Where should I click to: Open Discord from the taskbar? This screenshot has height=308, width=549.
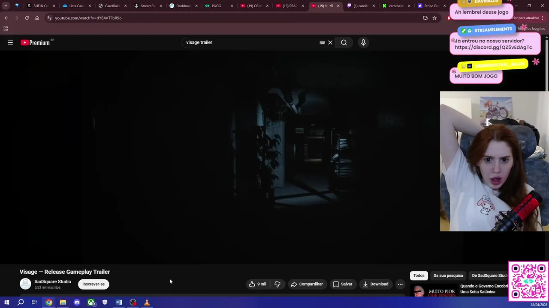click(77, 302)
